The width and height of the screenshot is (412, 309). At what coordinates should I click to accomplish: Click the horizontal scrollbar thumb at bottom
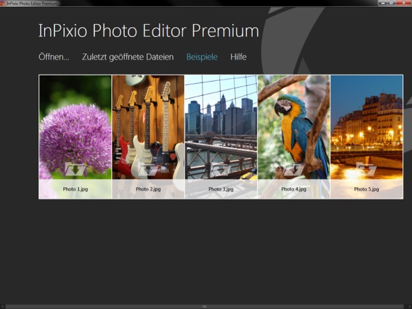point(205,306)
